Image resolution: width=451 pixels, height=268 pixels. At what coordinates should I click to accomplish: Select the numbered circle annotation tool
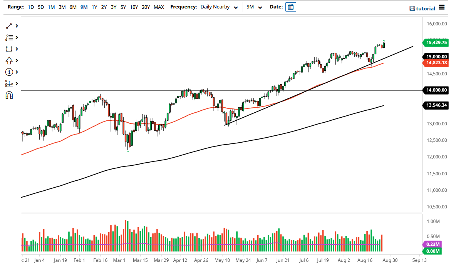point(9,72)
